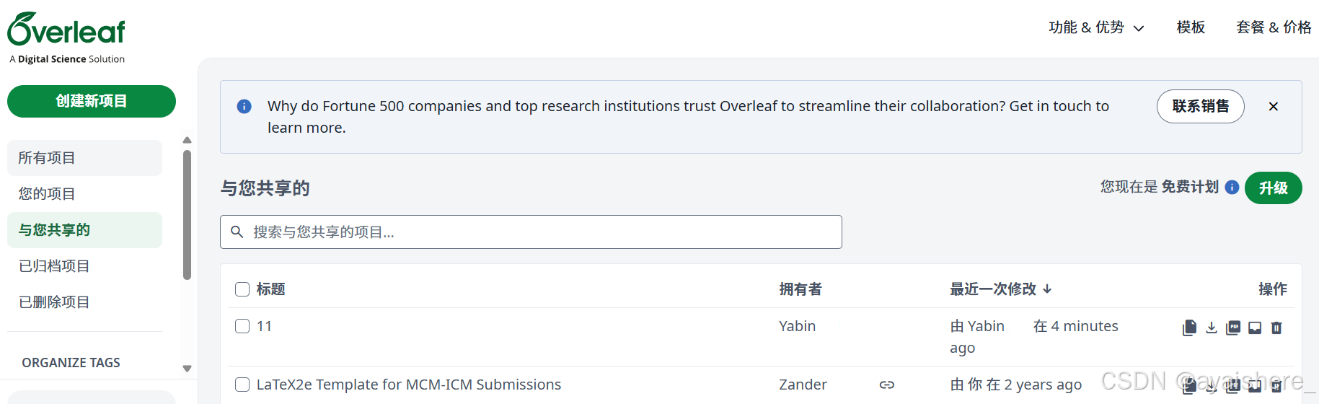
Task: Click the info icon beside 免费计划
Action: point(1232,188)
